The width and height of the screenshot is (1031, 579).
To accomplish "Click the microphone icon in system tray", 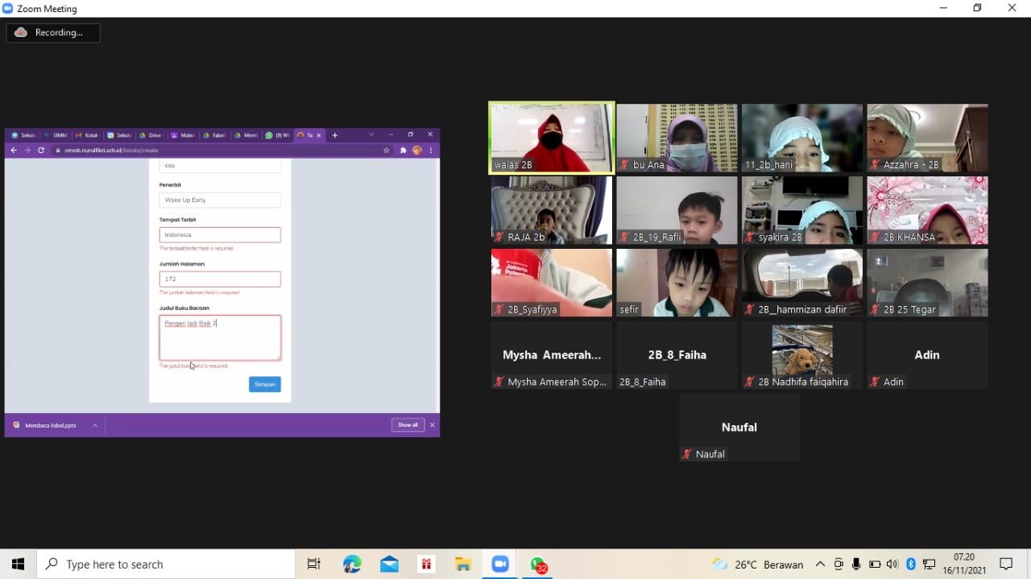I will click(x=856, y=565).
